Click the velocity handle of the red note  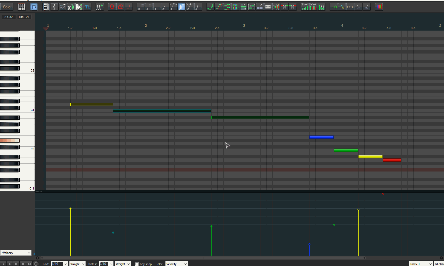[x=383, y=194]
